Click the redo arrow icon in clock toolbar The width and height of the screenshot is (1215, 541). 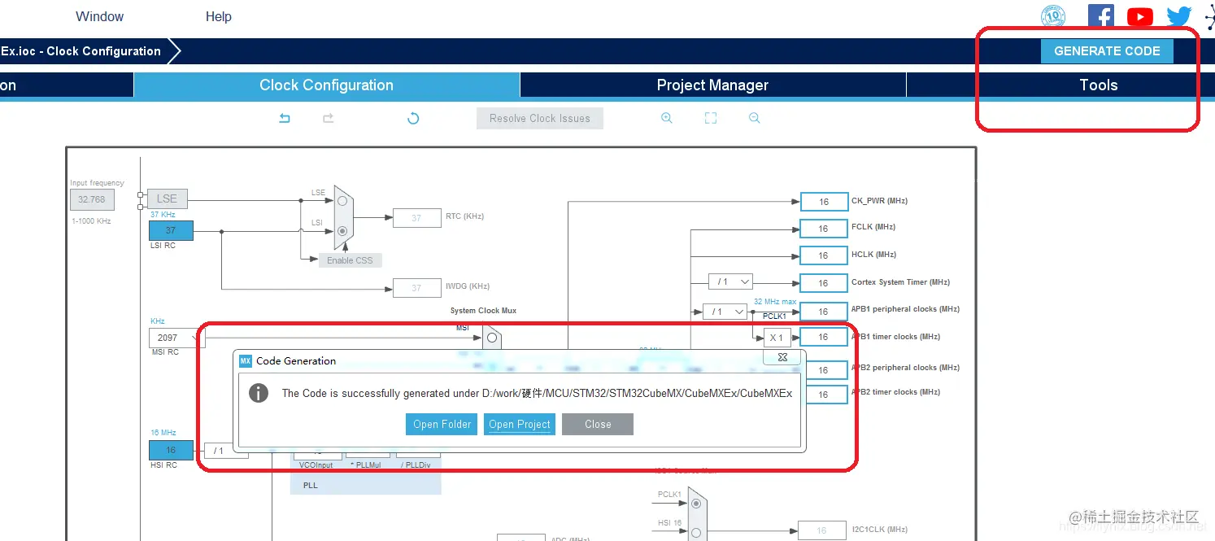[x=328, y=118]
